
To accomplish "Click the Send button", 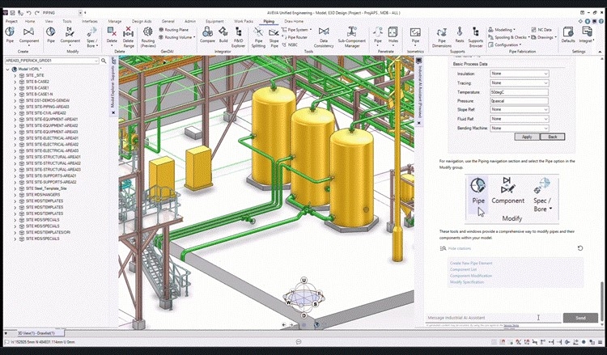I will [x=580, y=318].
